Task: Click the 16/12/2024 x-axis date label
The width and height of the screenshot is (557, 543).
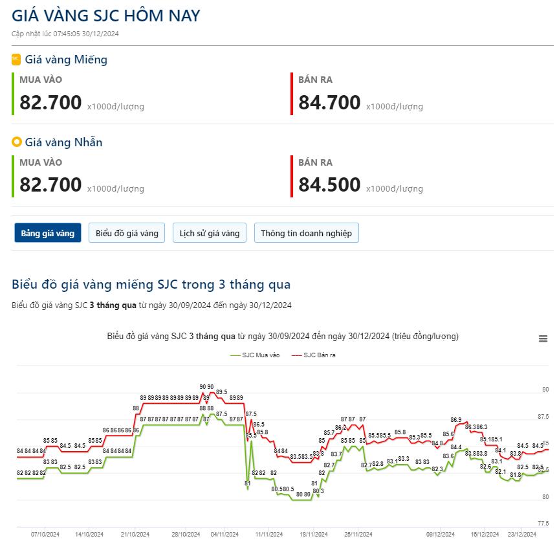Action: coord(485,534)
